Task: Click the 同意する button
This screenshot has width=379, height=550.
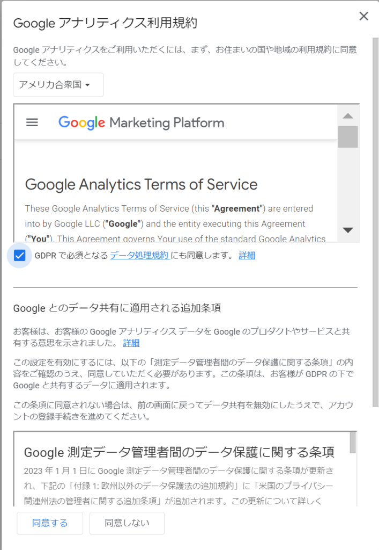Action: coord(50,523)
